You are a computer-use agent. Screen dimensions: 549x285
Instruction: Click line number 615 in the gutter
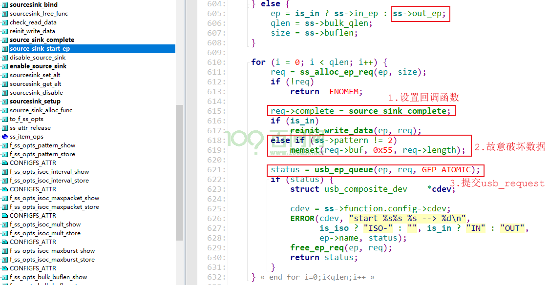tap(216, 111)
